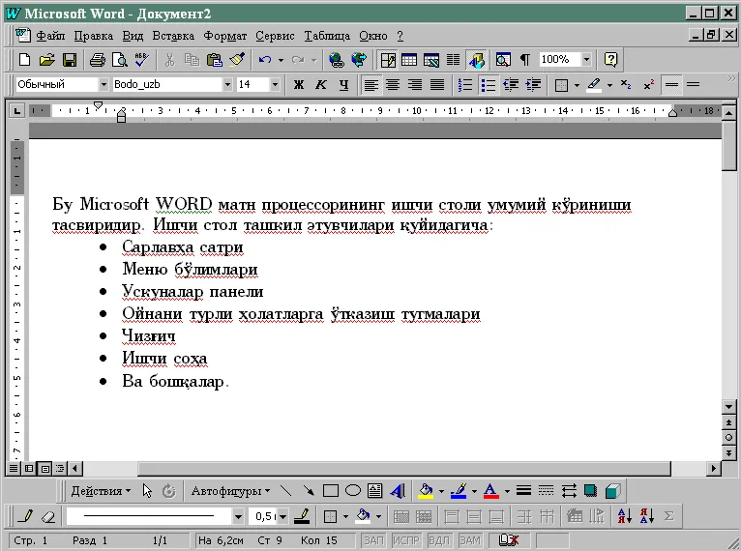Toggle the Drawing toolbar button
The height and width of the screenshot is (551, 741).
pyautogui.click(x=476, y=60)
